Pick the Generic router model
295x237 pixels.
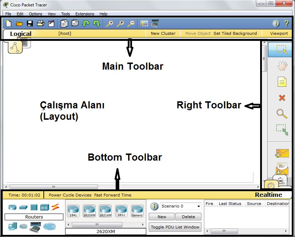[137, 211]
